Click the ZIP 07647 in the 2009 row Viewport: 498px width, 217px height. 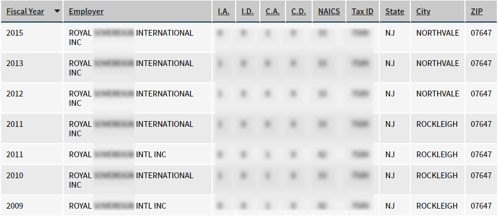(x=481, y=206)
